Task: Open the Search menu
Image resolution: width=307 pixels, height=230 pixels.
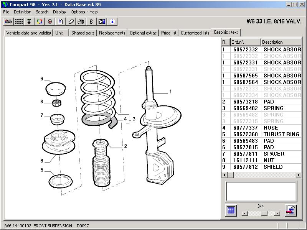Action: [x=42, y=12]
